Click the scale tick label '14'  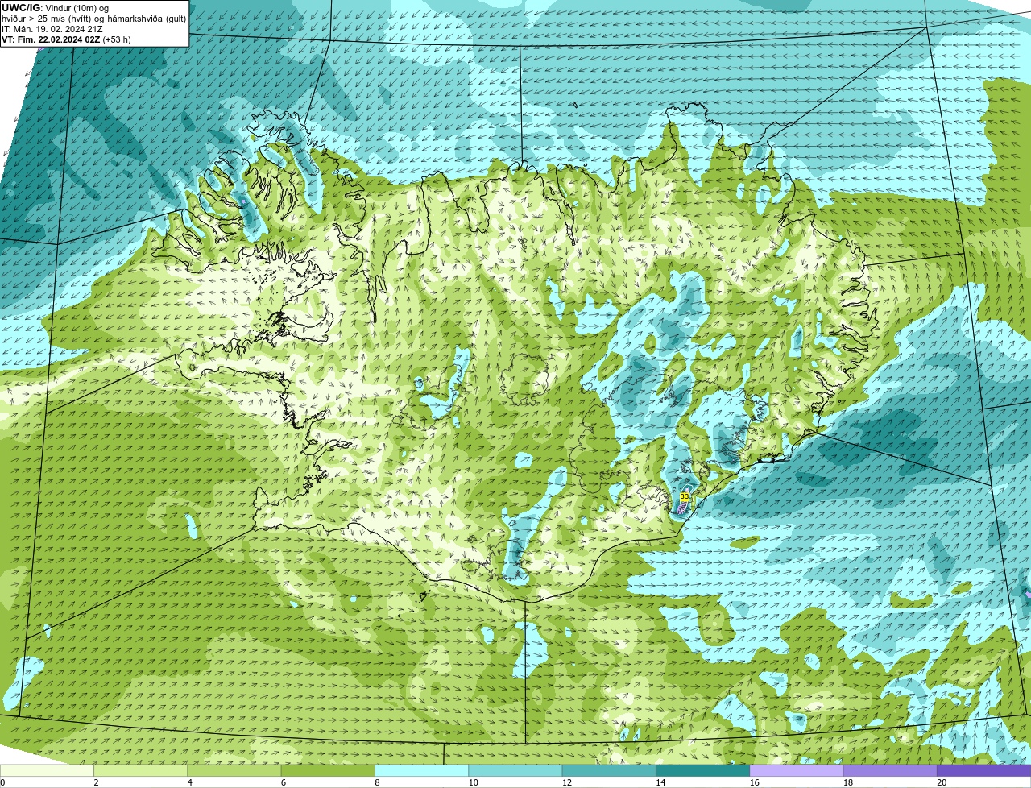[x=660, y=782]
